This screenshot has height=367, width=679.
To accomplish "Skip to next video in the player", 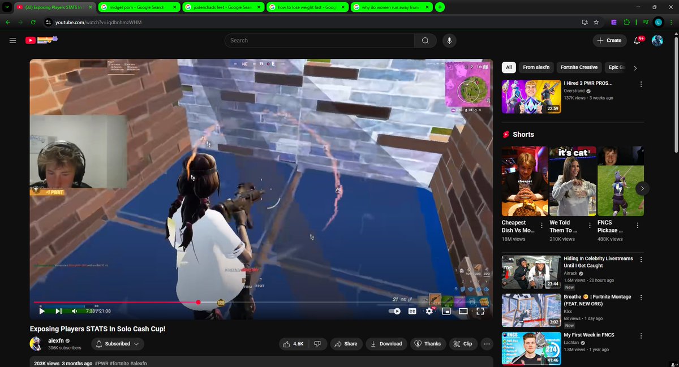I will 58,311.
